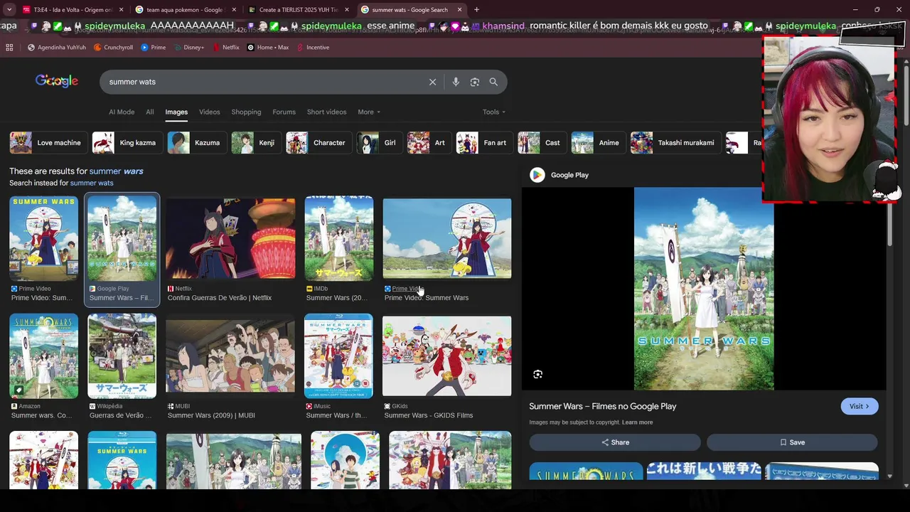Open the IMDb Summer Wars poster thumbnail
910x512 pixels.
coord(339,238)
